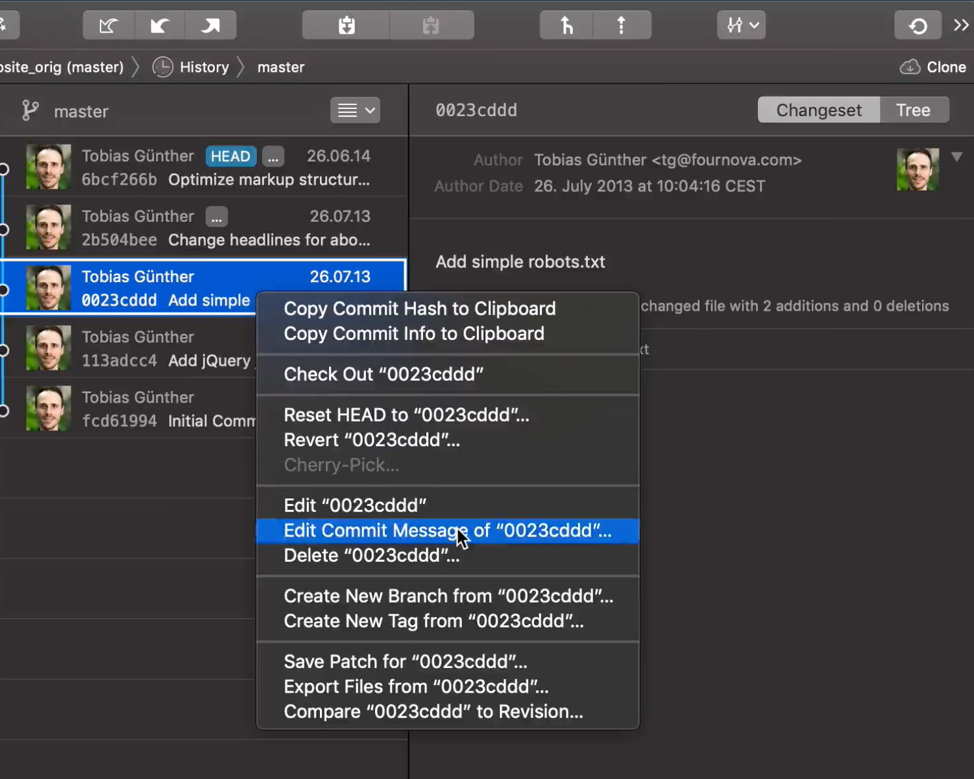
Task: Click the Clone button
Action: pos(933,67)
